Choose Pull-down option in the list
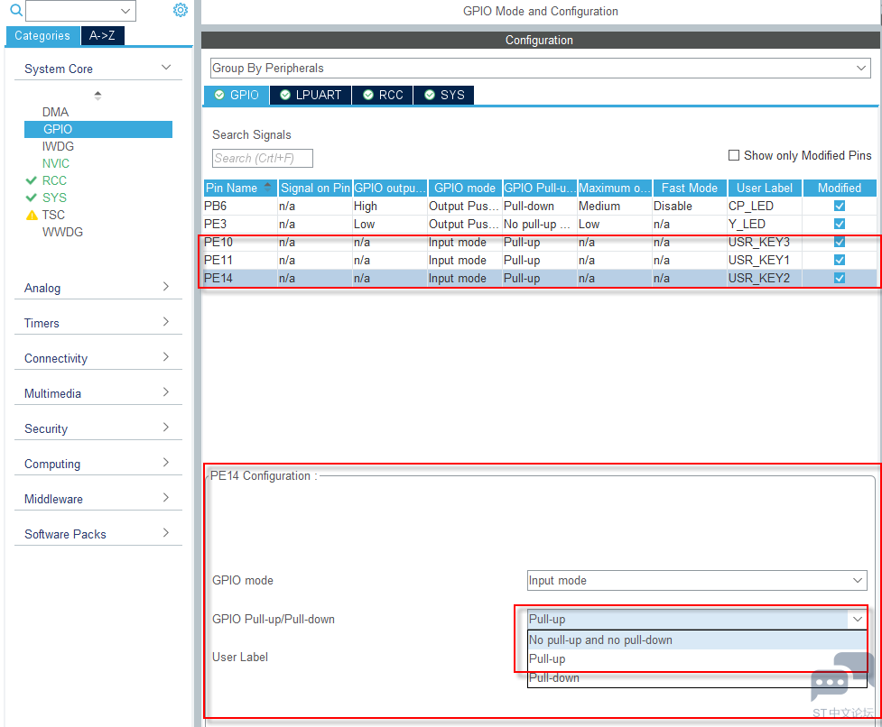This screenshot has width=882, height=727. 697,677
